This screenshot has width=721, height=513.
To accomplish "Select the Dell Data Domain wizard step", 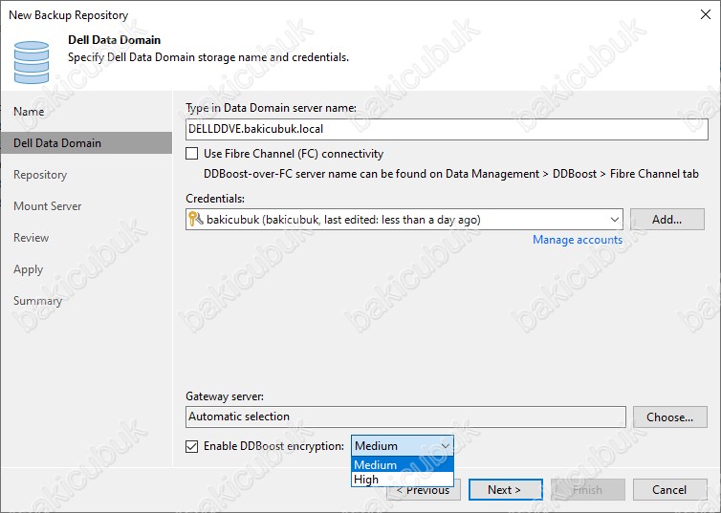I will 86,143.
